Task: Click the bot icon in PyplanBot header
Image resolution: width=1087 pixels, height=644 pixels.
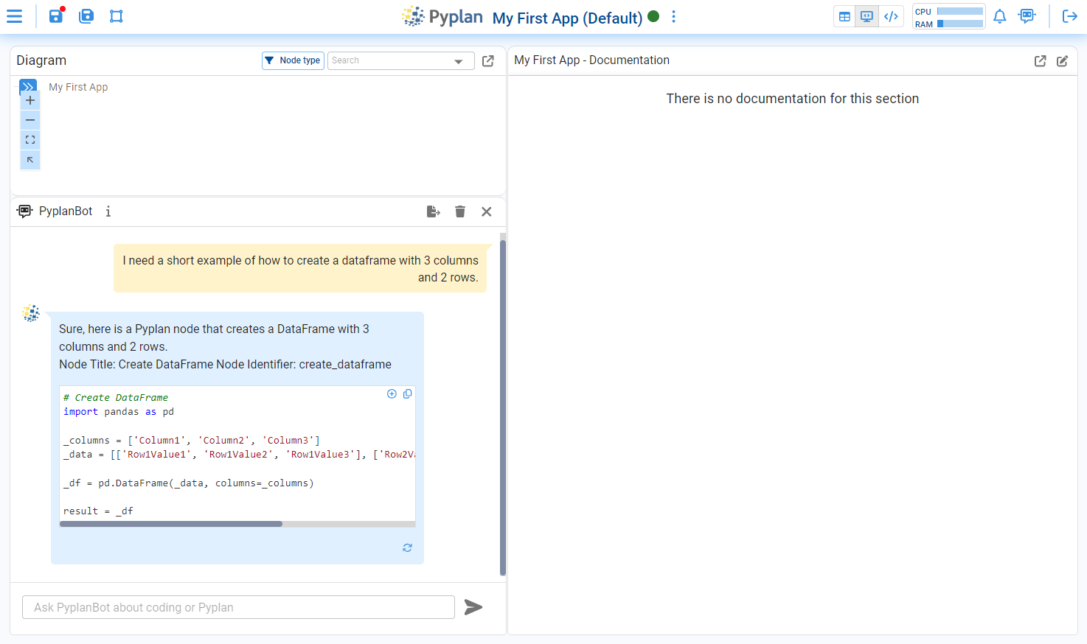Action: [25, 211]
